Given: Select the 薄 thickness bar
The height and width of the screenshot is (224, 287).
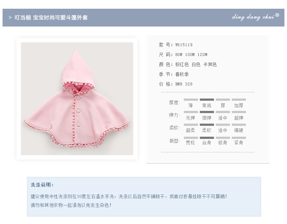Looking at the screenshot, I should click(x=191, y=100).
